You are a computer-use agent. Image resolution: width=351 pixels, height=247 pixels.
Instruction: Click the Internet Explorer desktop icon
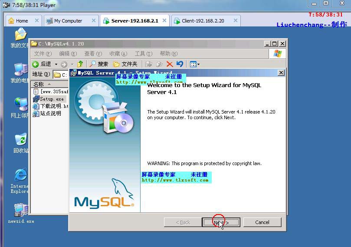pos(20,181)
